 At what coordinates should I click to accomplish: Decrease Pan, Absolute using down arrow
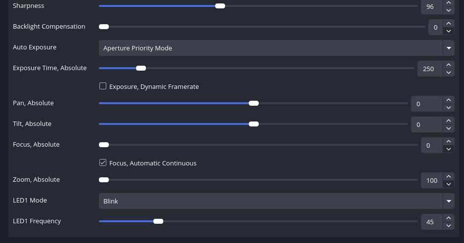pos(449,107)
